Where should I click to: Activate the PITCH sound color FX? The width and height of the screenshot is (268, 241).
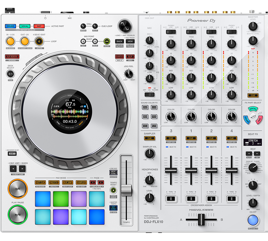pos(154,117)
